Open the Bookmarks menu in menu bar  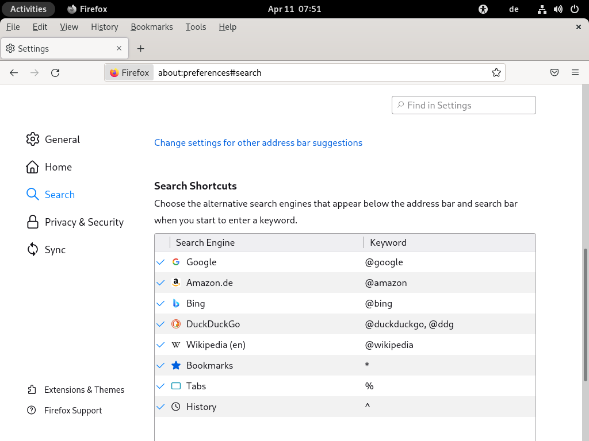tap(151, 27)
